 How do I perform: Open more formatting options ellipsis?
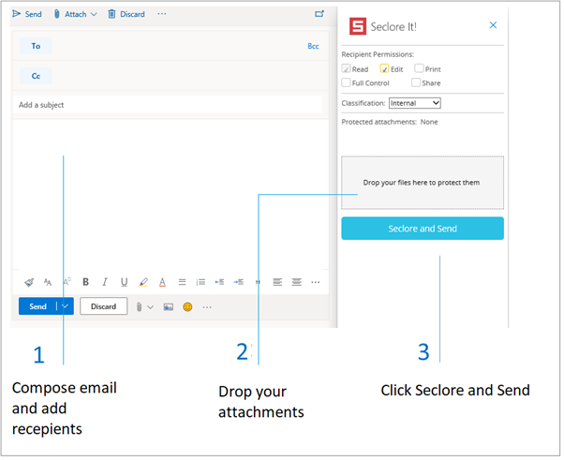coord(317,284)
